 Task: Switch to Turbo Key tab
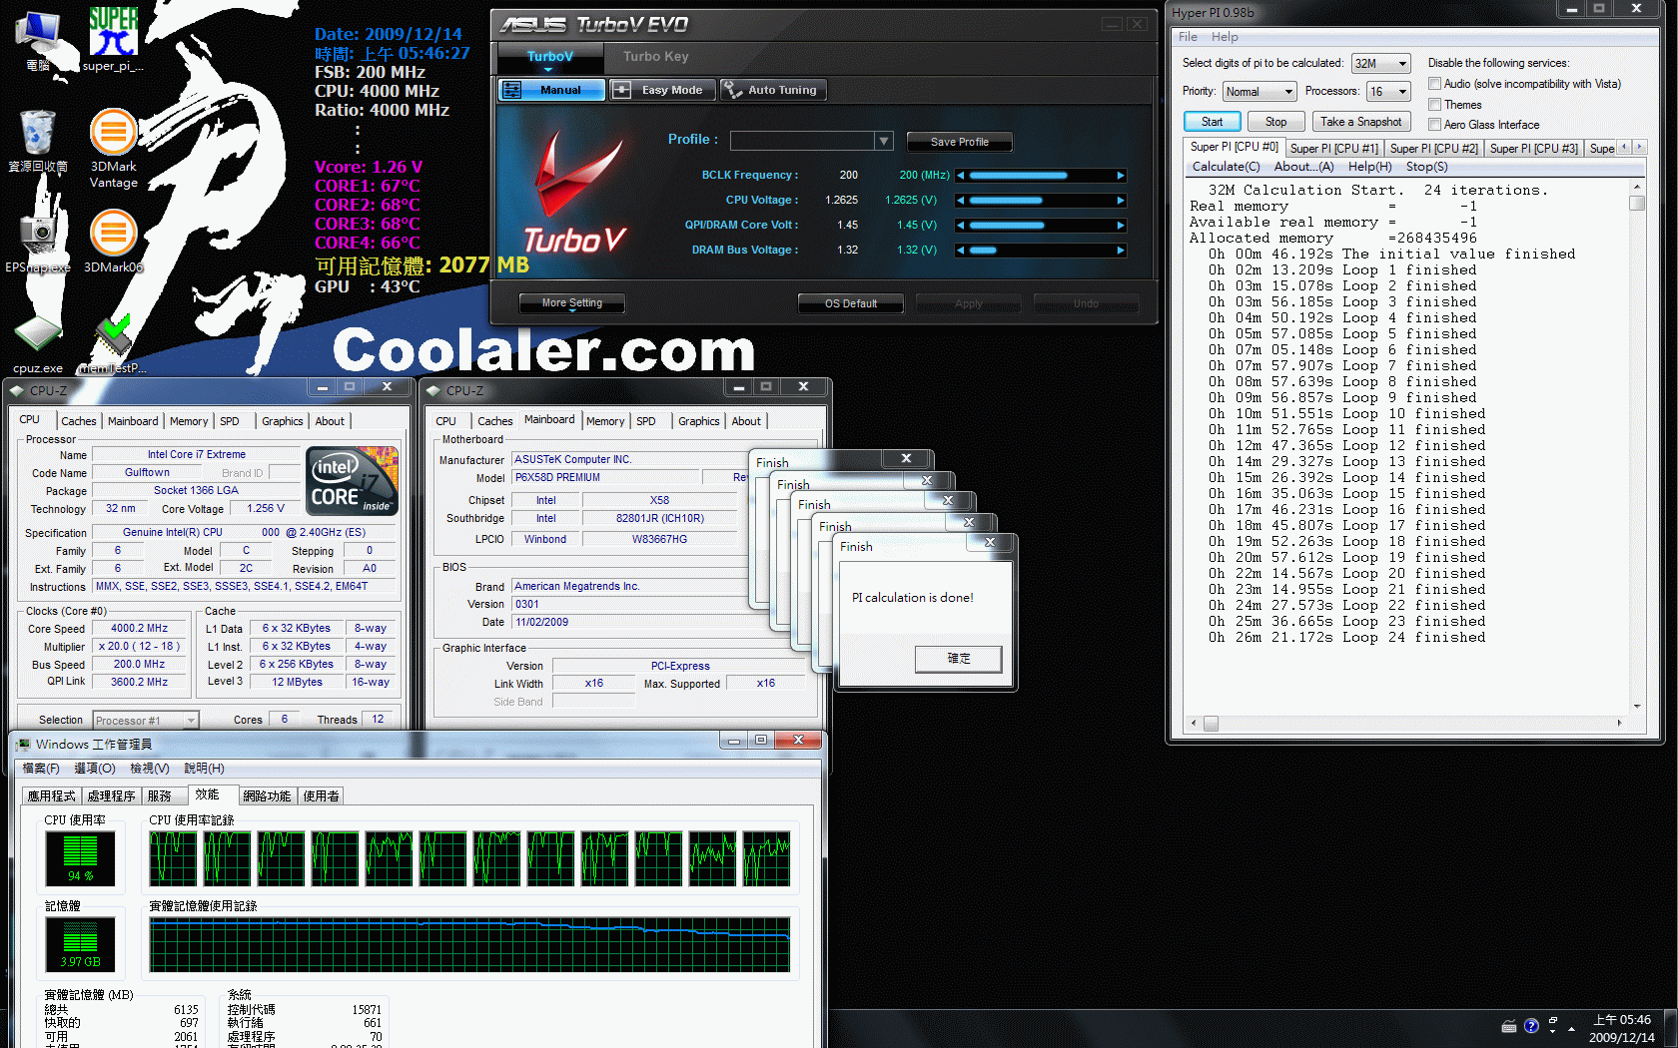[655, 57]
